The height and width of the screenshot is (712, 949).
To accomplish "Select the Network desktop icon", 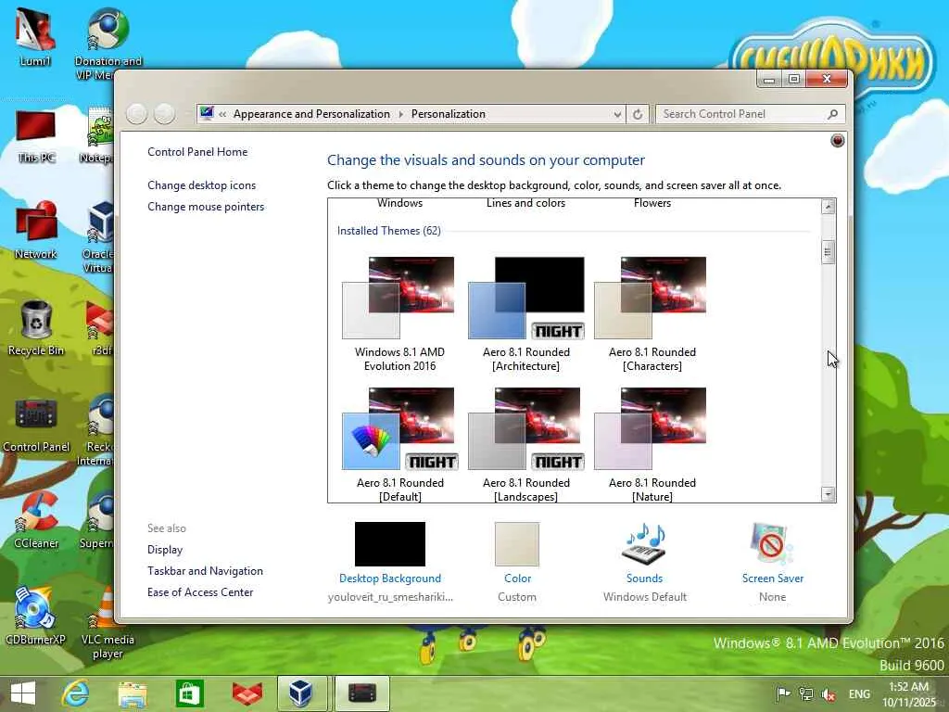I will 36,230.
